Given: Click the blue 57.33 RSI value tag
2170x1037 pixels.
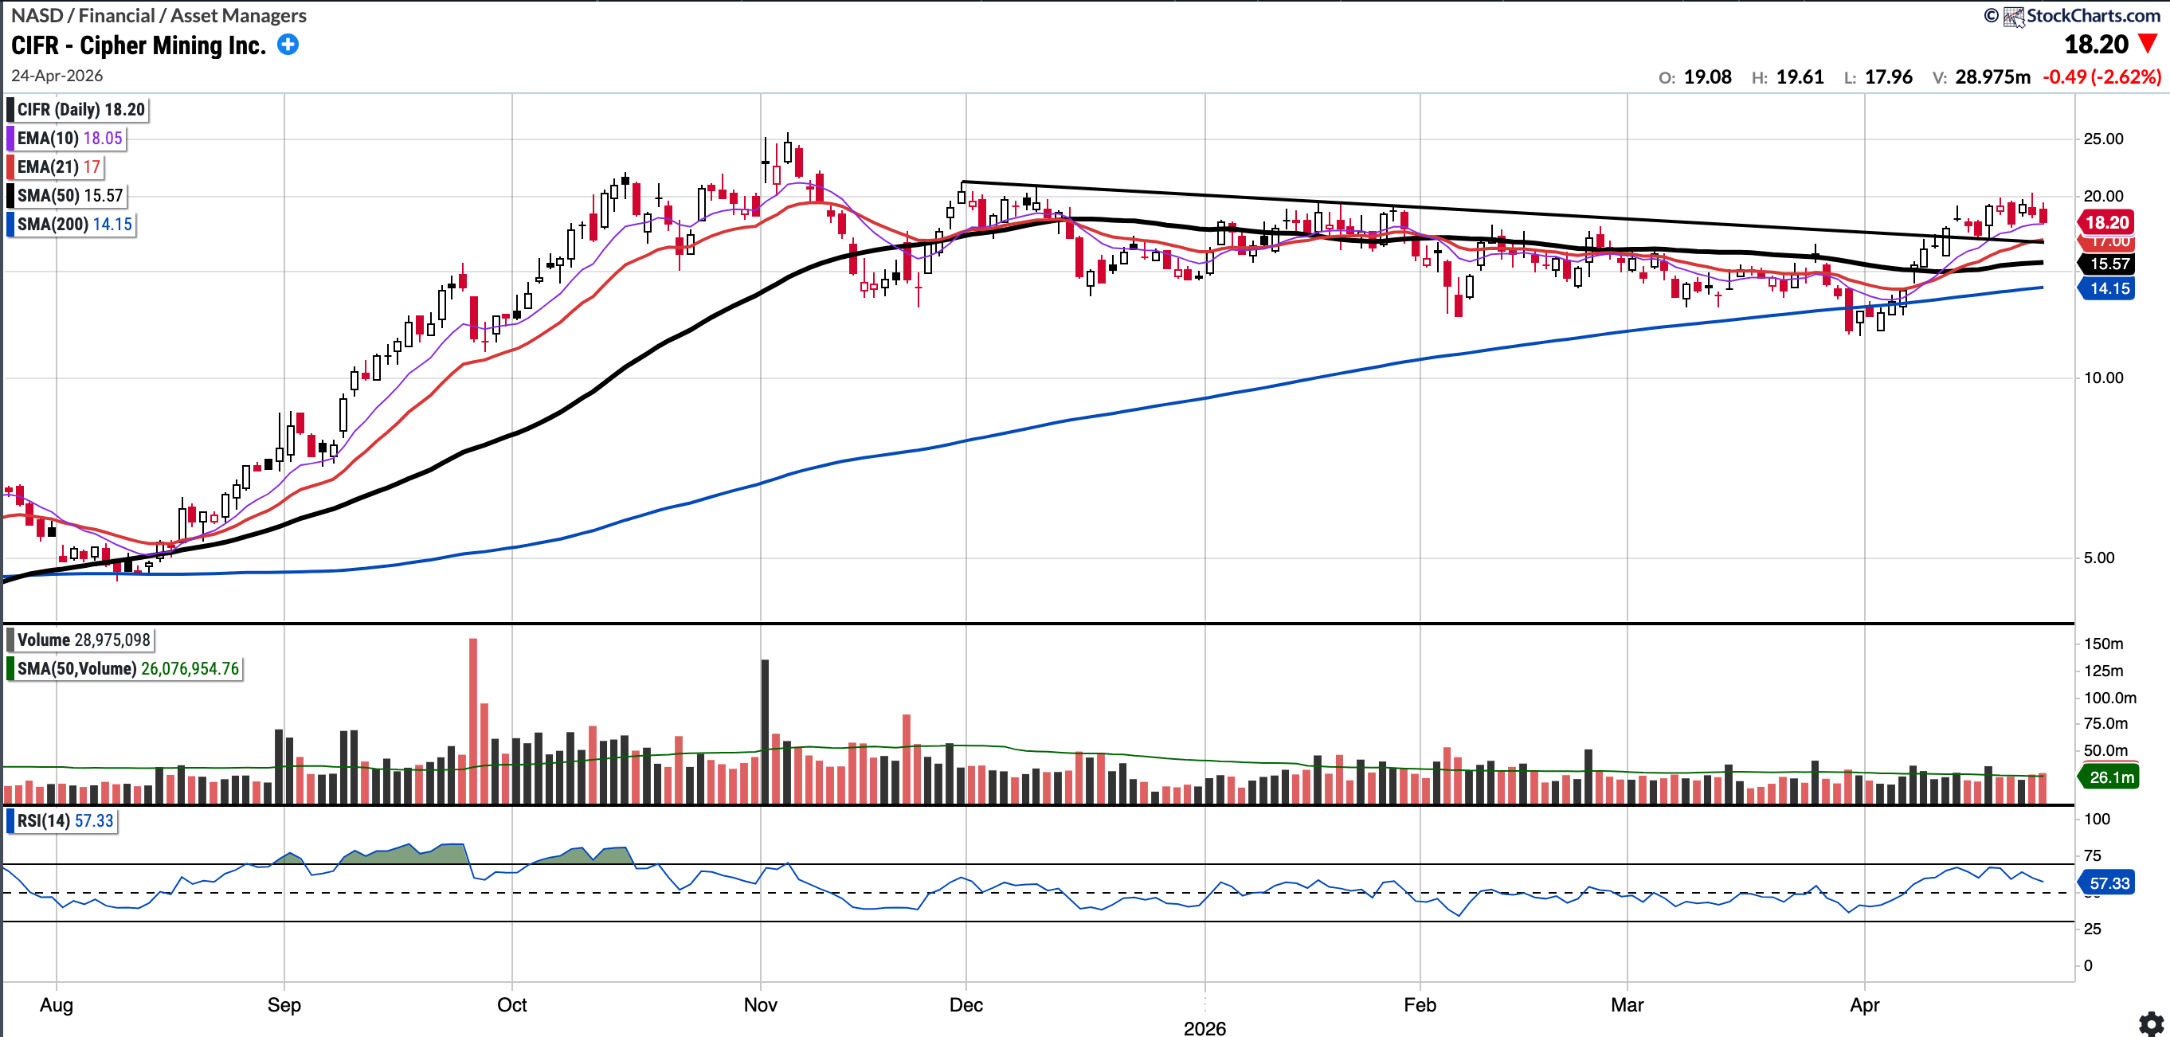Looking at the screenshot, I should click(x=2108, y=882).
